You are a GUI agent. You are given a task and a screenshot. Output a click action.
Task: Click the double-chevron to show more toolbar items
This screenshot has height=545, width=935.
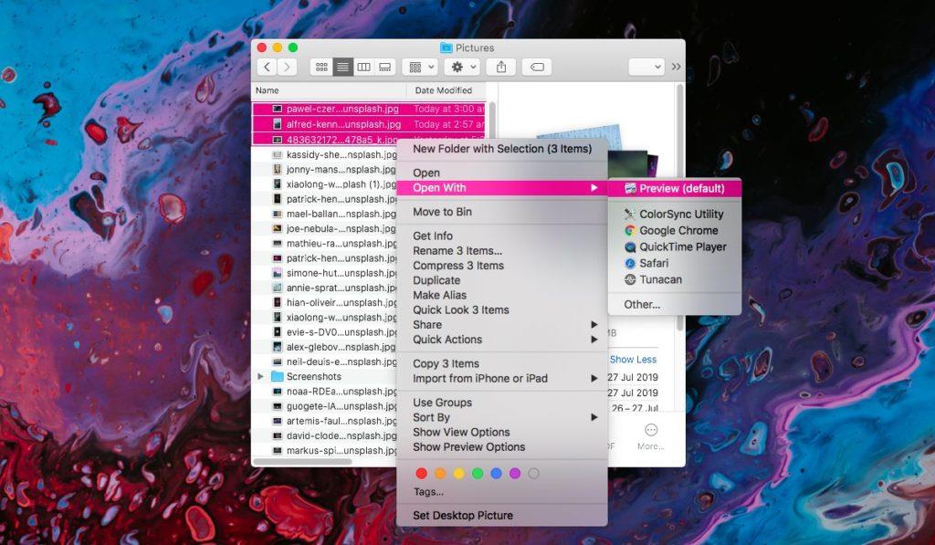[x=677, y=65]
